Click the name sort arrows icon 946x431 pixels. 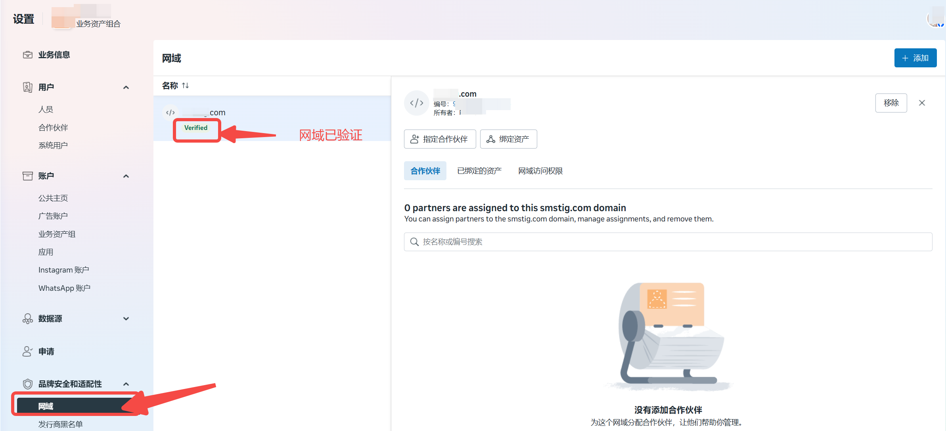(x=185, y=86)
